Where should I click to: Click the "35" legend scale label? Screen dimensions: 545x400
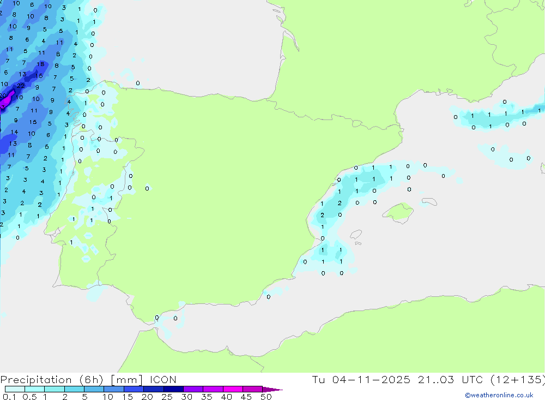[207, 397]
